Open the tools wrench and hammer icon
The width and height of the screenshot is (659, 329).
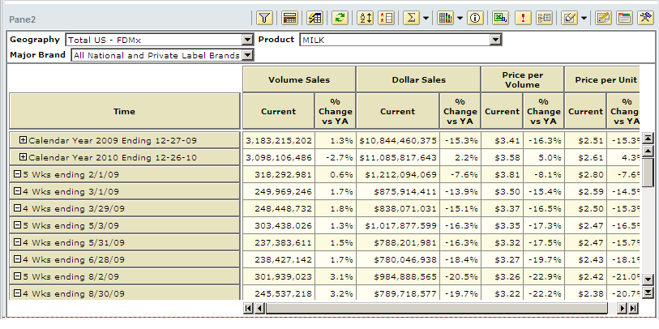pyautogui.click(x=645, y=18)
